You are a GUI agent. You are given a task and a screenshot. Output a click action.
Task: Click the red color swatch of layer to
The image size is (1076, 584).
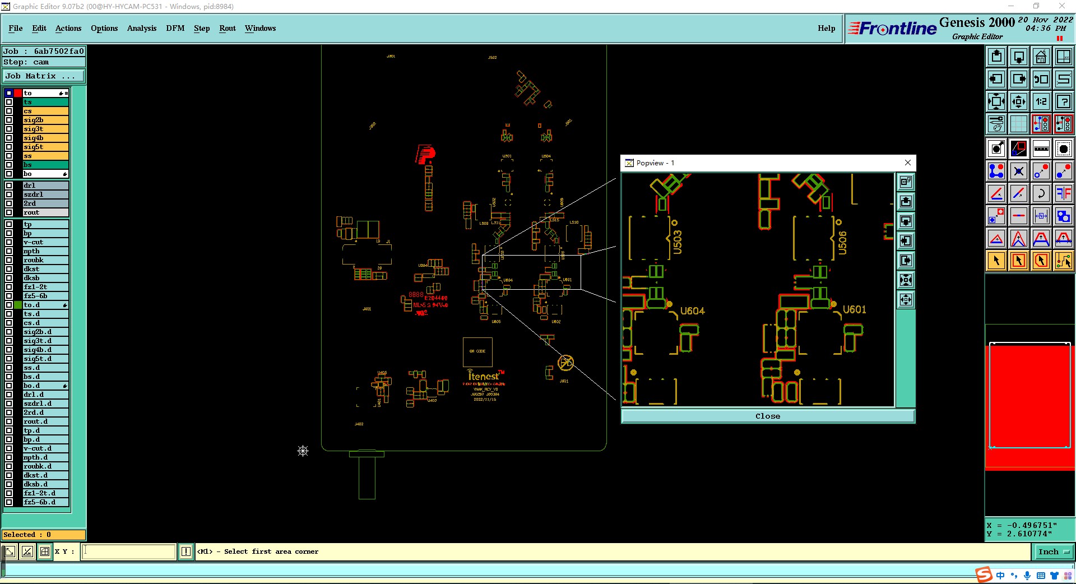pos(18,93)
